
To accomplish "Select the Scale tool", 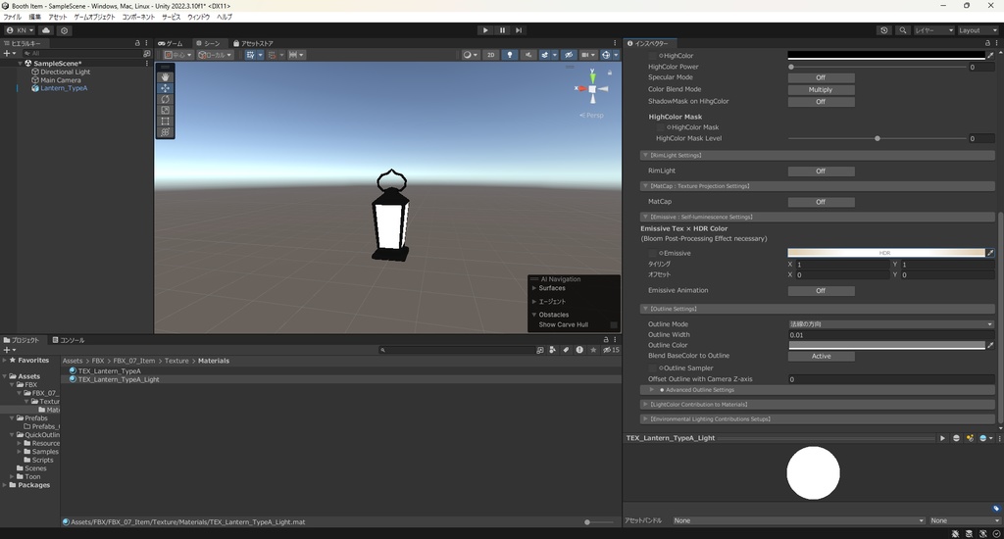I will click(165, 110).
